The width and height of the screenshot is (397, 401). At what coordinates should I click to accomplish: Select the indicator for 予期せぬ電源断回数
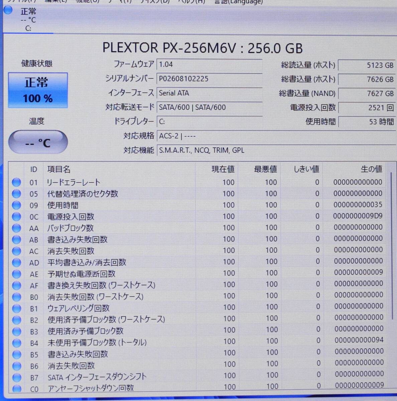pyautogui.click(x=16, y=273)
